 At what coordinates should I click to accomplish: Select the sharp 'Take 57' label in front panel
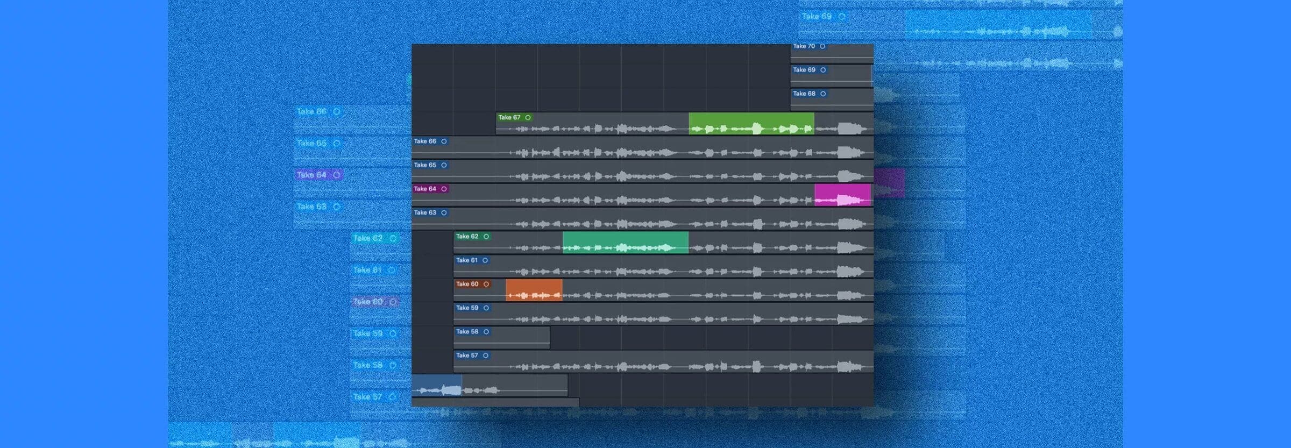coord(466,355)
